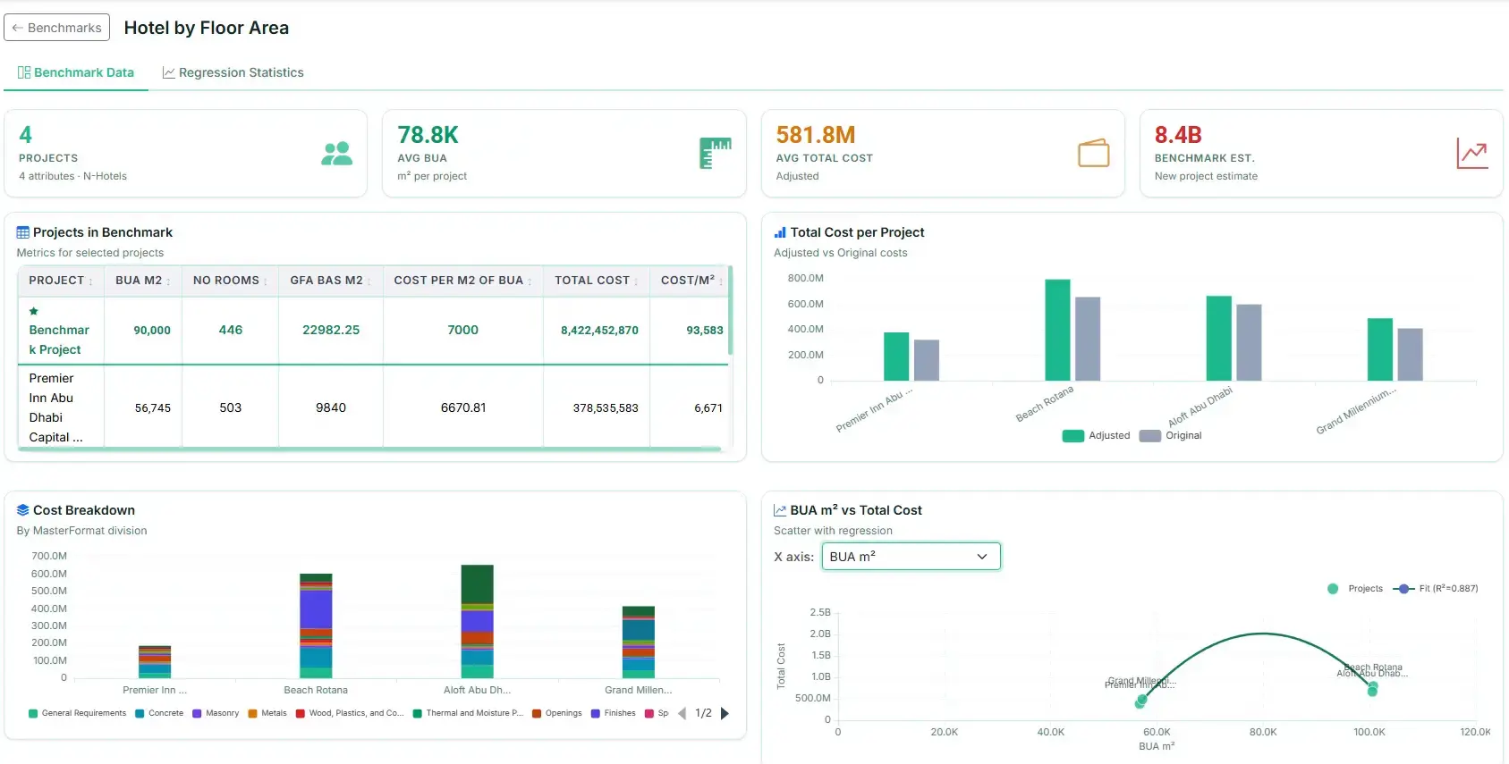This screenshot has height=764, width=1509.
Task: Sort table by PROJECT column header
Action: 61,281
